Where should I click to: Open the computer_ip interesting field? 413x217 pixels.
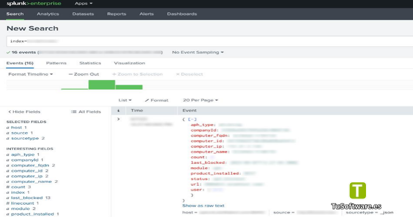[27, 176]
